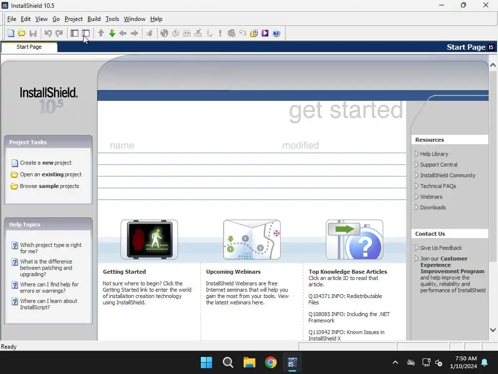Click the Undo toolbar icon
Screen dimensions: 498x374
pyautogui.click(x=48, y=33)
